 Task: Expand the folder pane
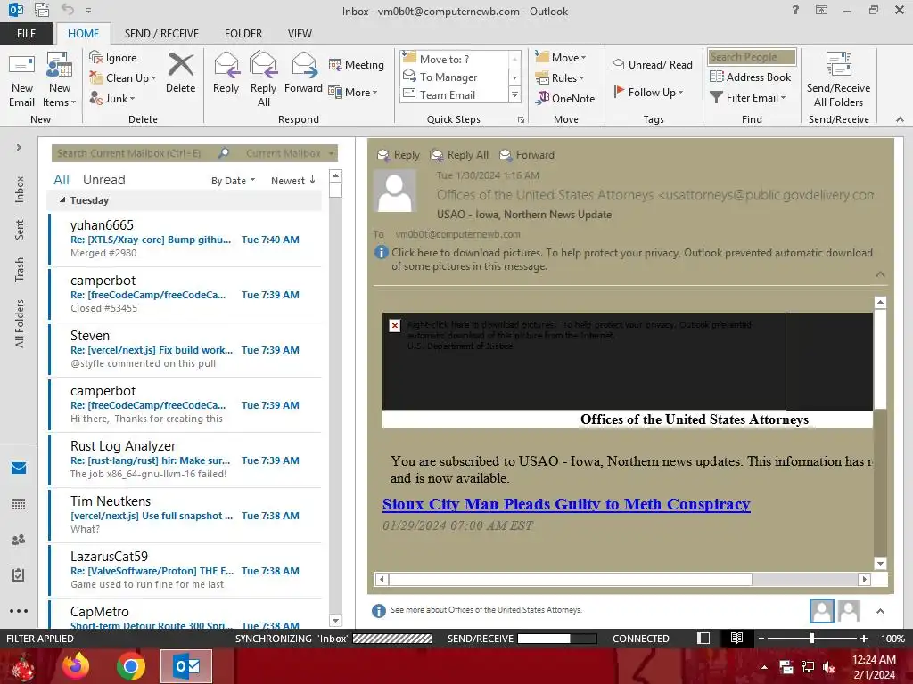point(19,148)
